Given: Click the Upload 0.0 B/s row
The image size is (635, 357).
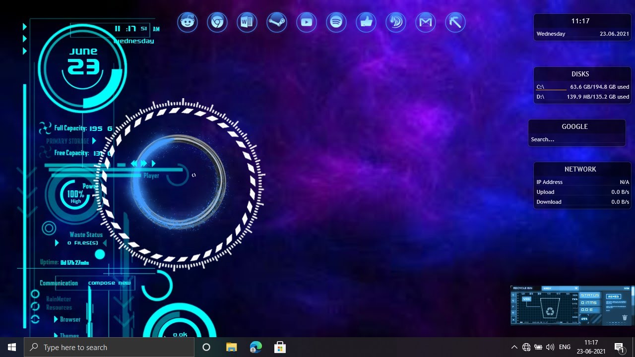Looking at the screenshot, I should pos(582,192).
